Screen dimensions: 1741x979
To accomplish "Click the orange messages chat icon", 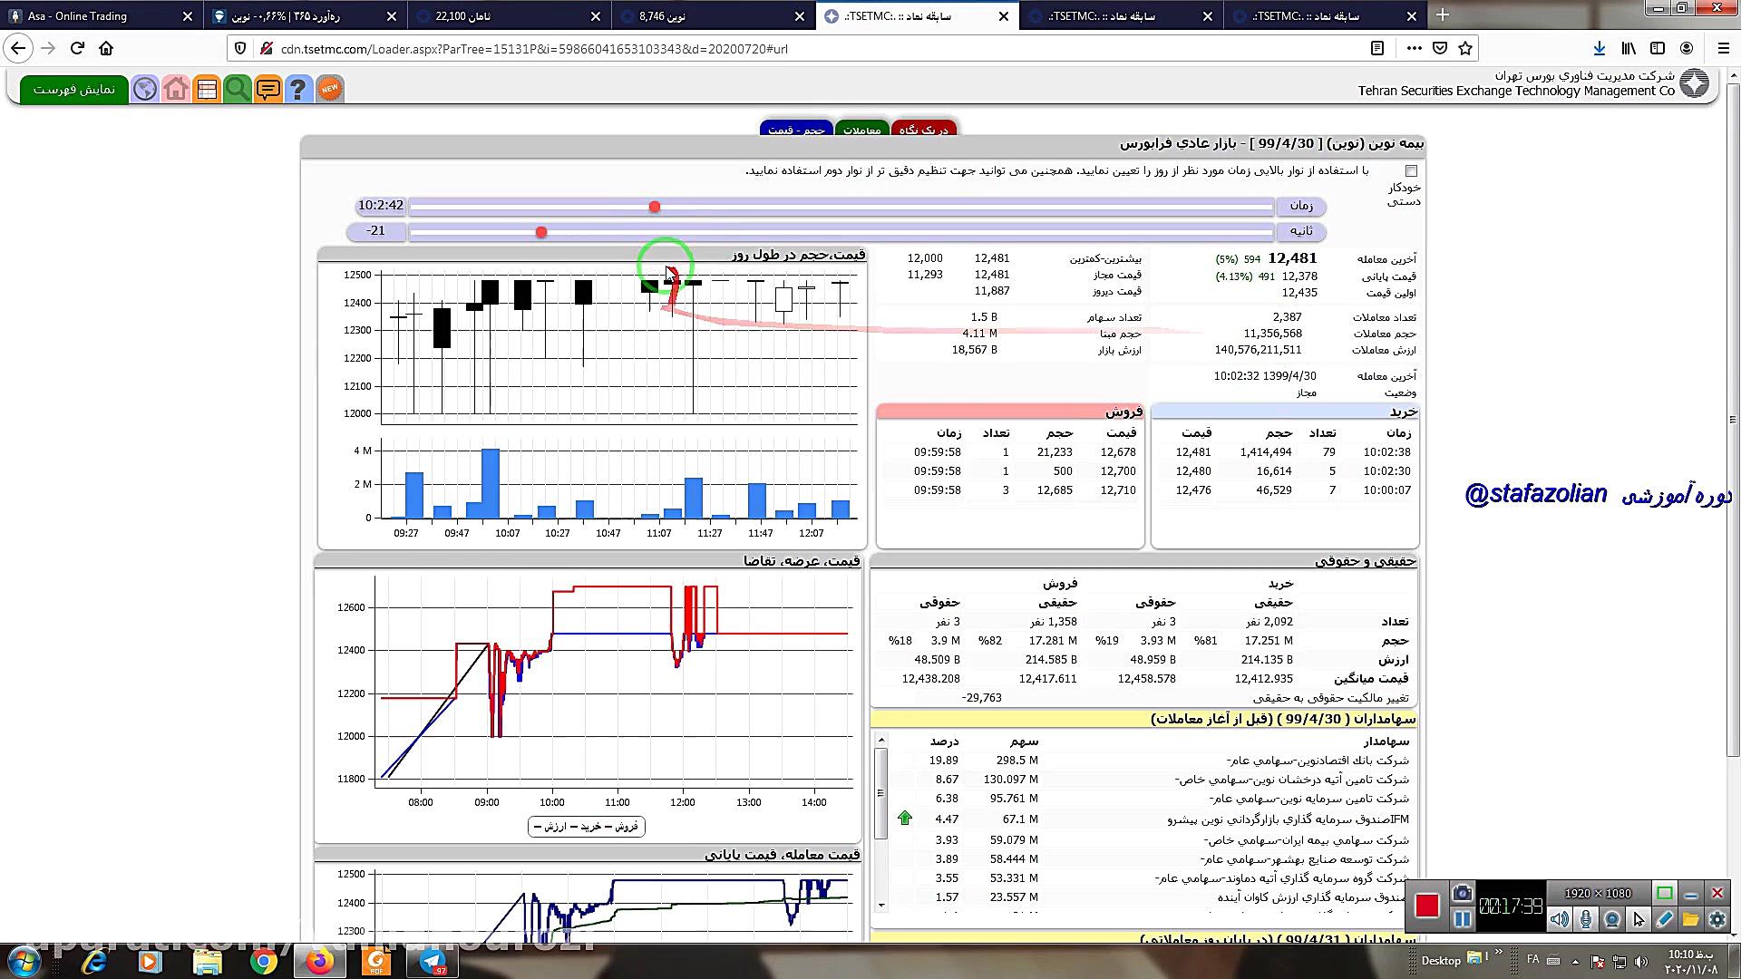I will (267, 89).
